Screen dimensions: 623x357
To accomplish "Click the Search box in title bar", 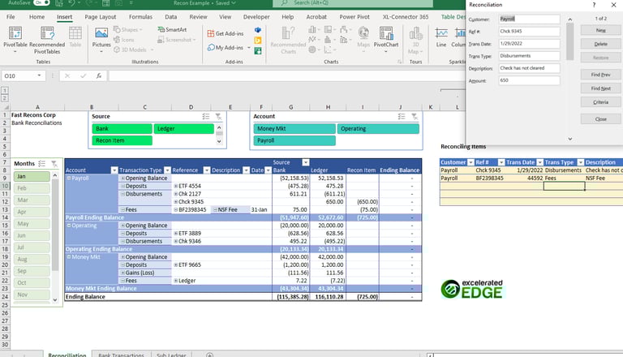I will click(353, 3).
